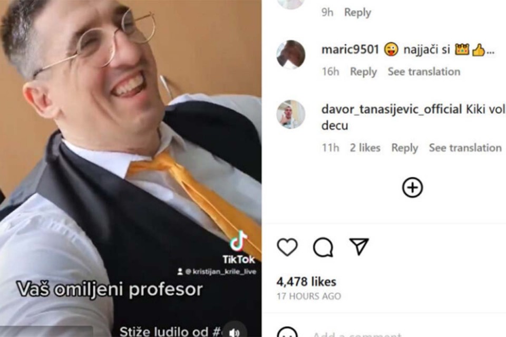Image resolution: width=506 pixels, height=337 pixels.
Task: Open davor_tanasijevic_official avatar
Action: point(291,114)
